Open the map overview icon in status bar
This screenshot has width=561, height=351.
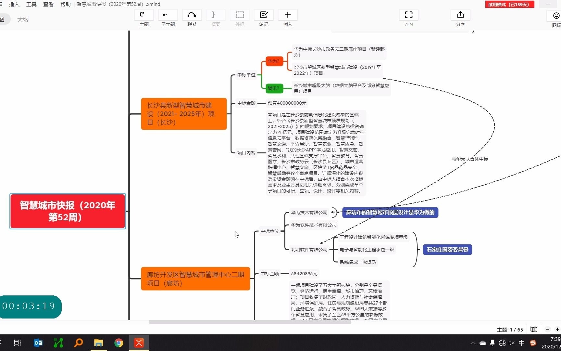(534, 329)
